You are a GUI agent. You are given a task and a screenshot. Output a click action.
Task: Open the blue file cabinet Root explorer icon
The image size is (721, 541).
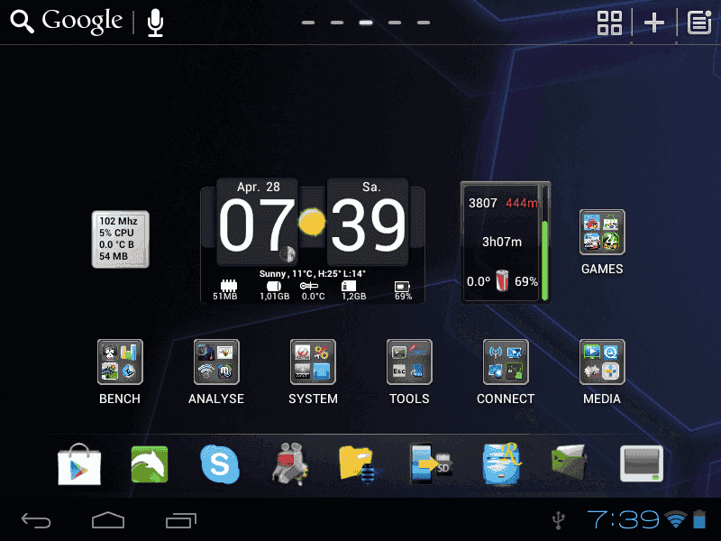(x=501, y=464)
